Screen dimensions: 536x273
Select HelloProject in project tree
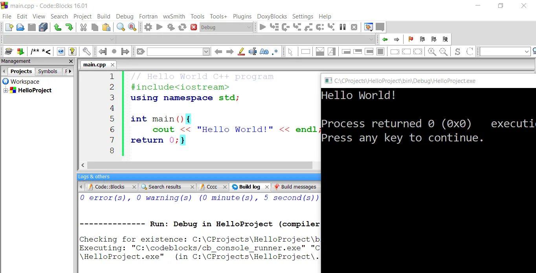[35, 90]
